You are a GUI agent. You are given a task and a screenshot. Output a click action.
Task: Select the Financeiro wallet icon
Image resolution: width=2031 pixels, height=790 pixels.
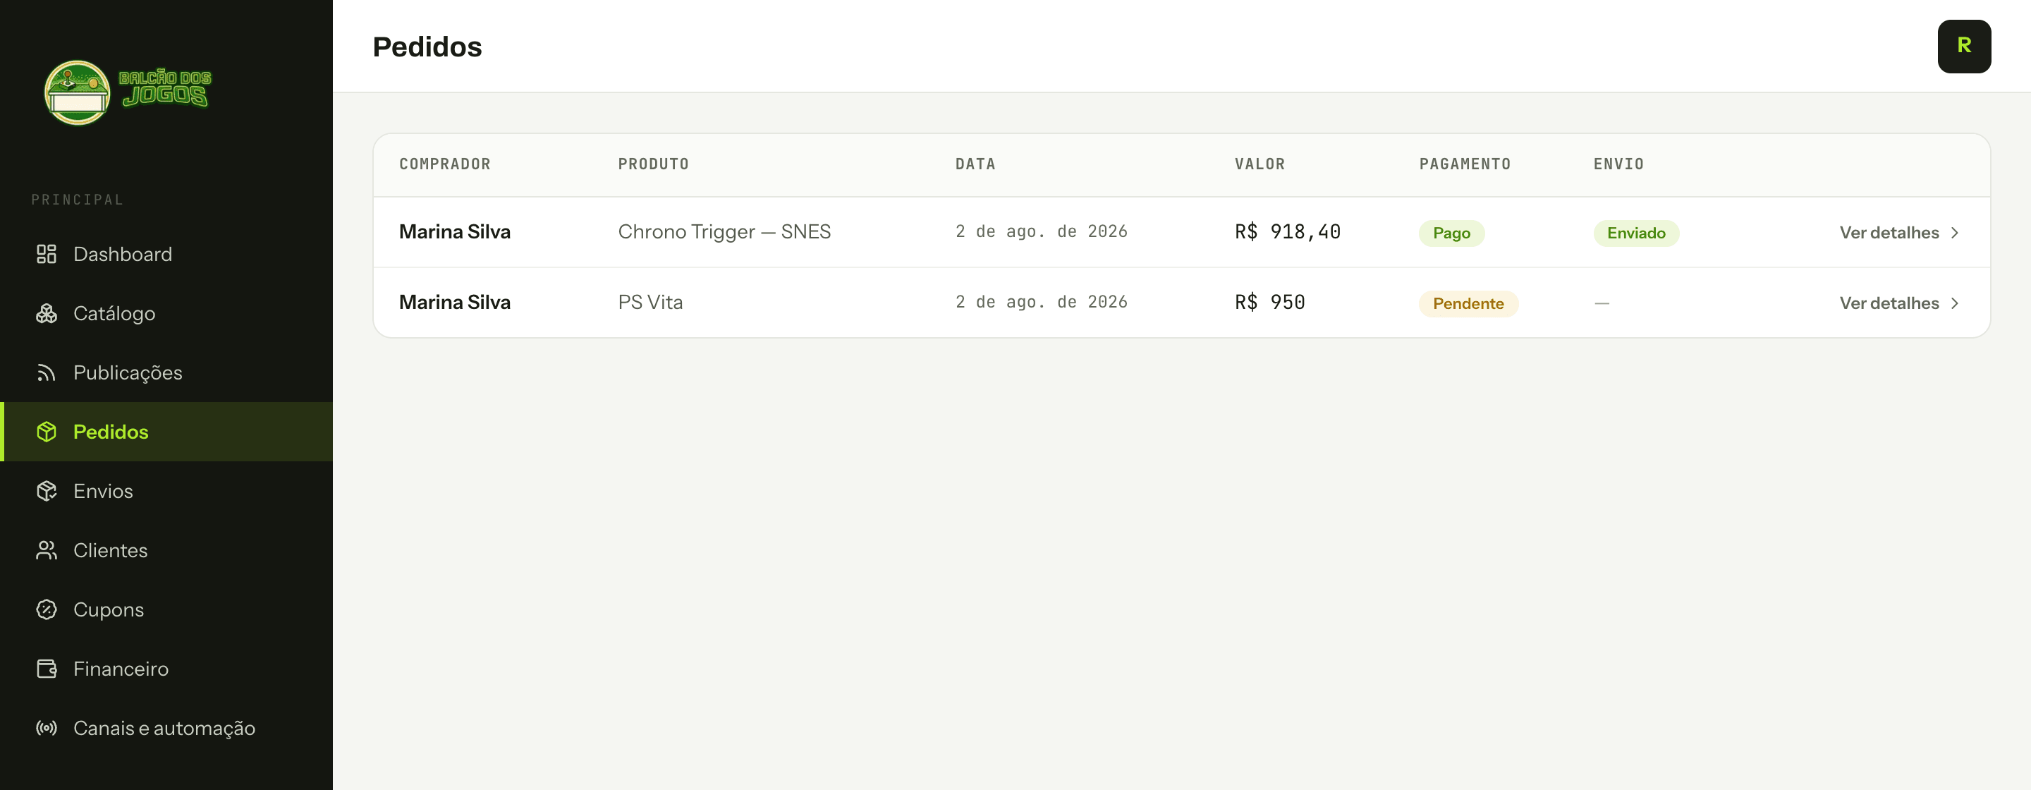[x=47, y=668]
